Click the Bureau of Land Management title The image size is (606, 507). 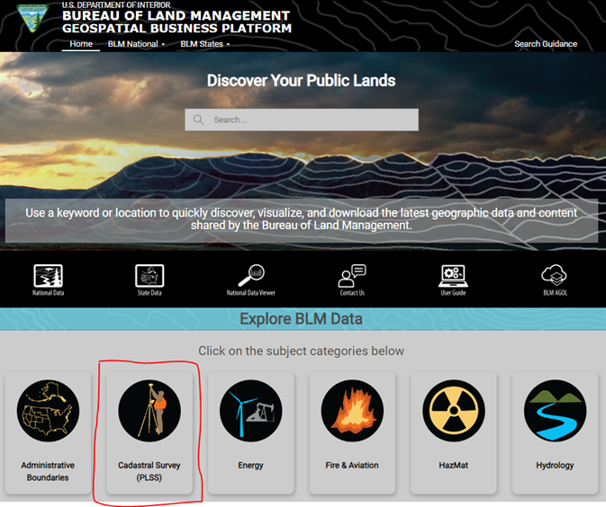point(176,16)
